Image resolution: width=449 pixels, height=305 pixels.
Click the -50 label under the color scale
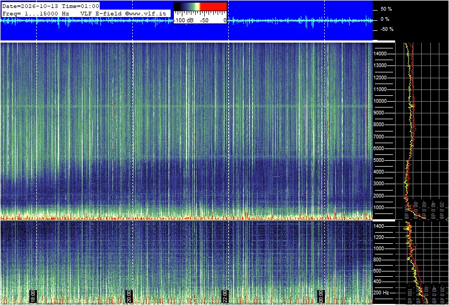pos(204,21)
